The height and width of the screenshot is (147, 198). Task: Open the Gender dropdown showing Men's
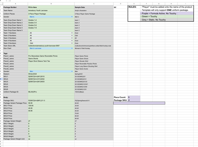(72, 17)
